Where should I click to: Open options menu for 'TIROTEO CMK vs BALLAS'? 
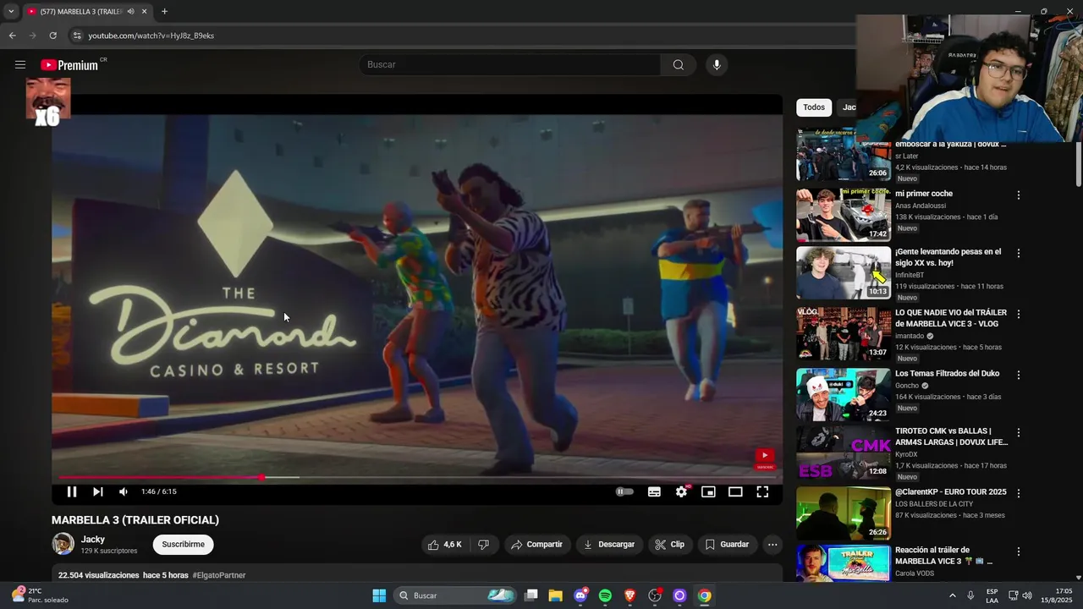point(1019,433)
